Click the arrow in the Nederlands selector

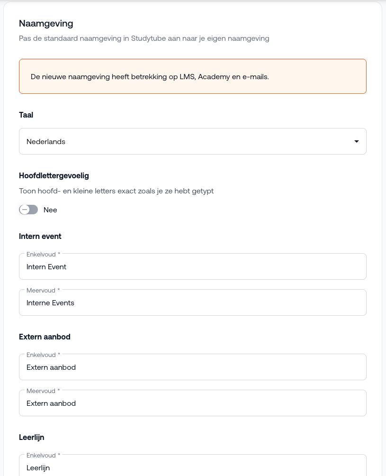tap(356, 141)
